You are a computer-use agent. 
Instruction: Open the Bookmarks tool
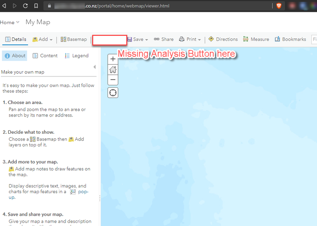tap(290, 39)
